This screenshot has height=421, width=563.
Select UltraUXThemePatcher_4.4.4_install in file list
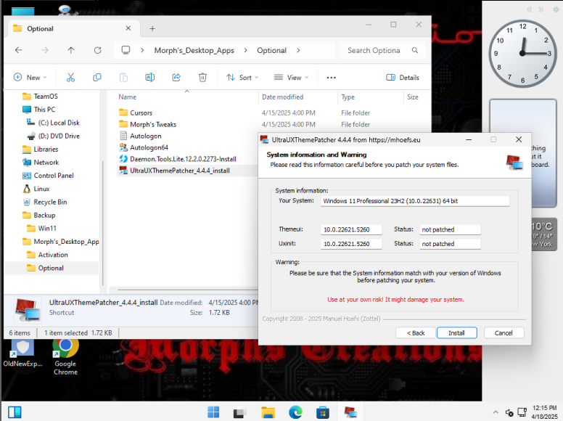[180, 171]
